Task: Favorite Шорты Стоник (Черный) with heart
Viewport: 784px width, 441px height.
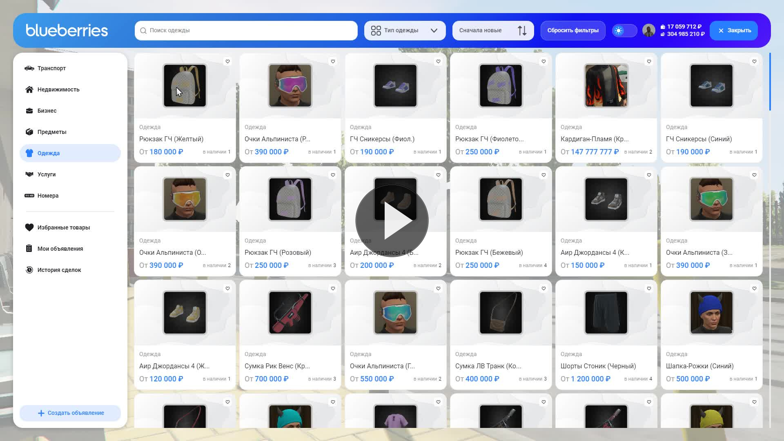Action: point(649,289)
